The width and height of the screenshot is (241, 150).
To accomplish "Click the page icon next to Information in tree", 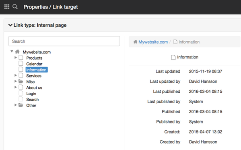I will (x=21, y=69).
